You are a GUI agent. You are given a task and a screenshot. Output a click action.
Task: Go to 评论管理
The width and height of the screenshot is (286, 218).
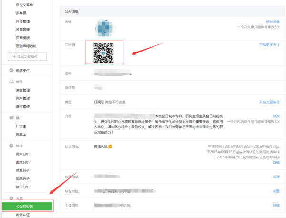click(x=22, y=21)
